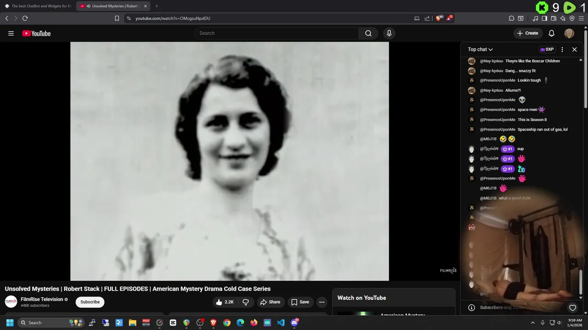This screenshot has height=330, width=588.
Task: Open Firefox from the taskbar
Action: [x=254, y=323]
